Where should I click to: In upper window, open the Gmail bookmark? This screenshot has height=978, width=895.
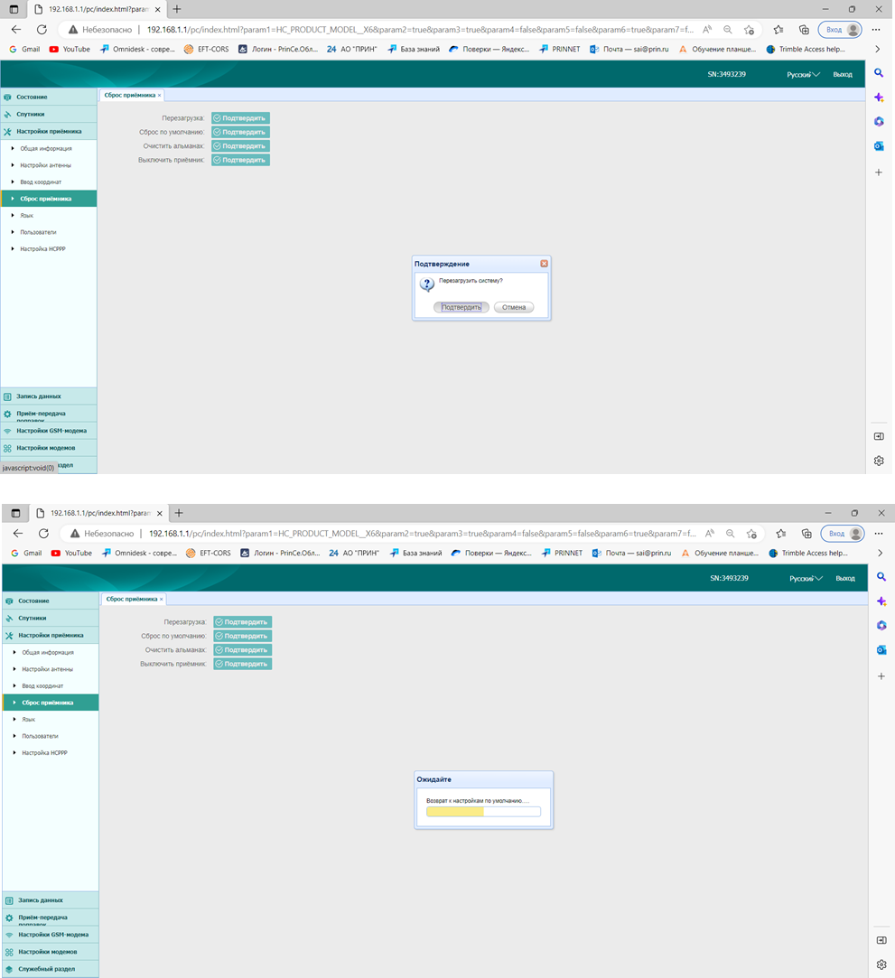tap(24, 50)
